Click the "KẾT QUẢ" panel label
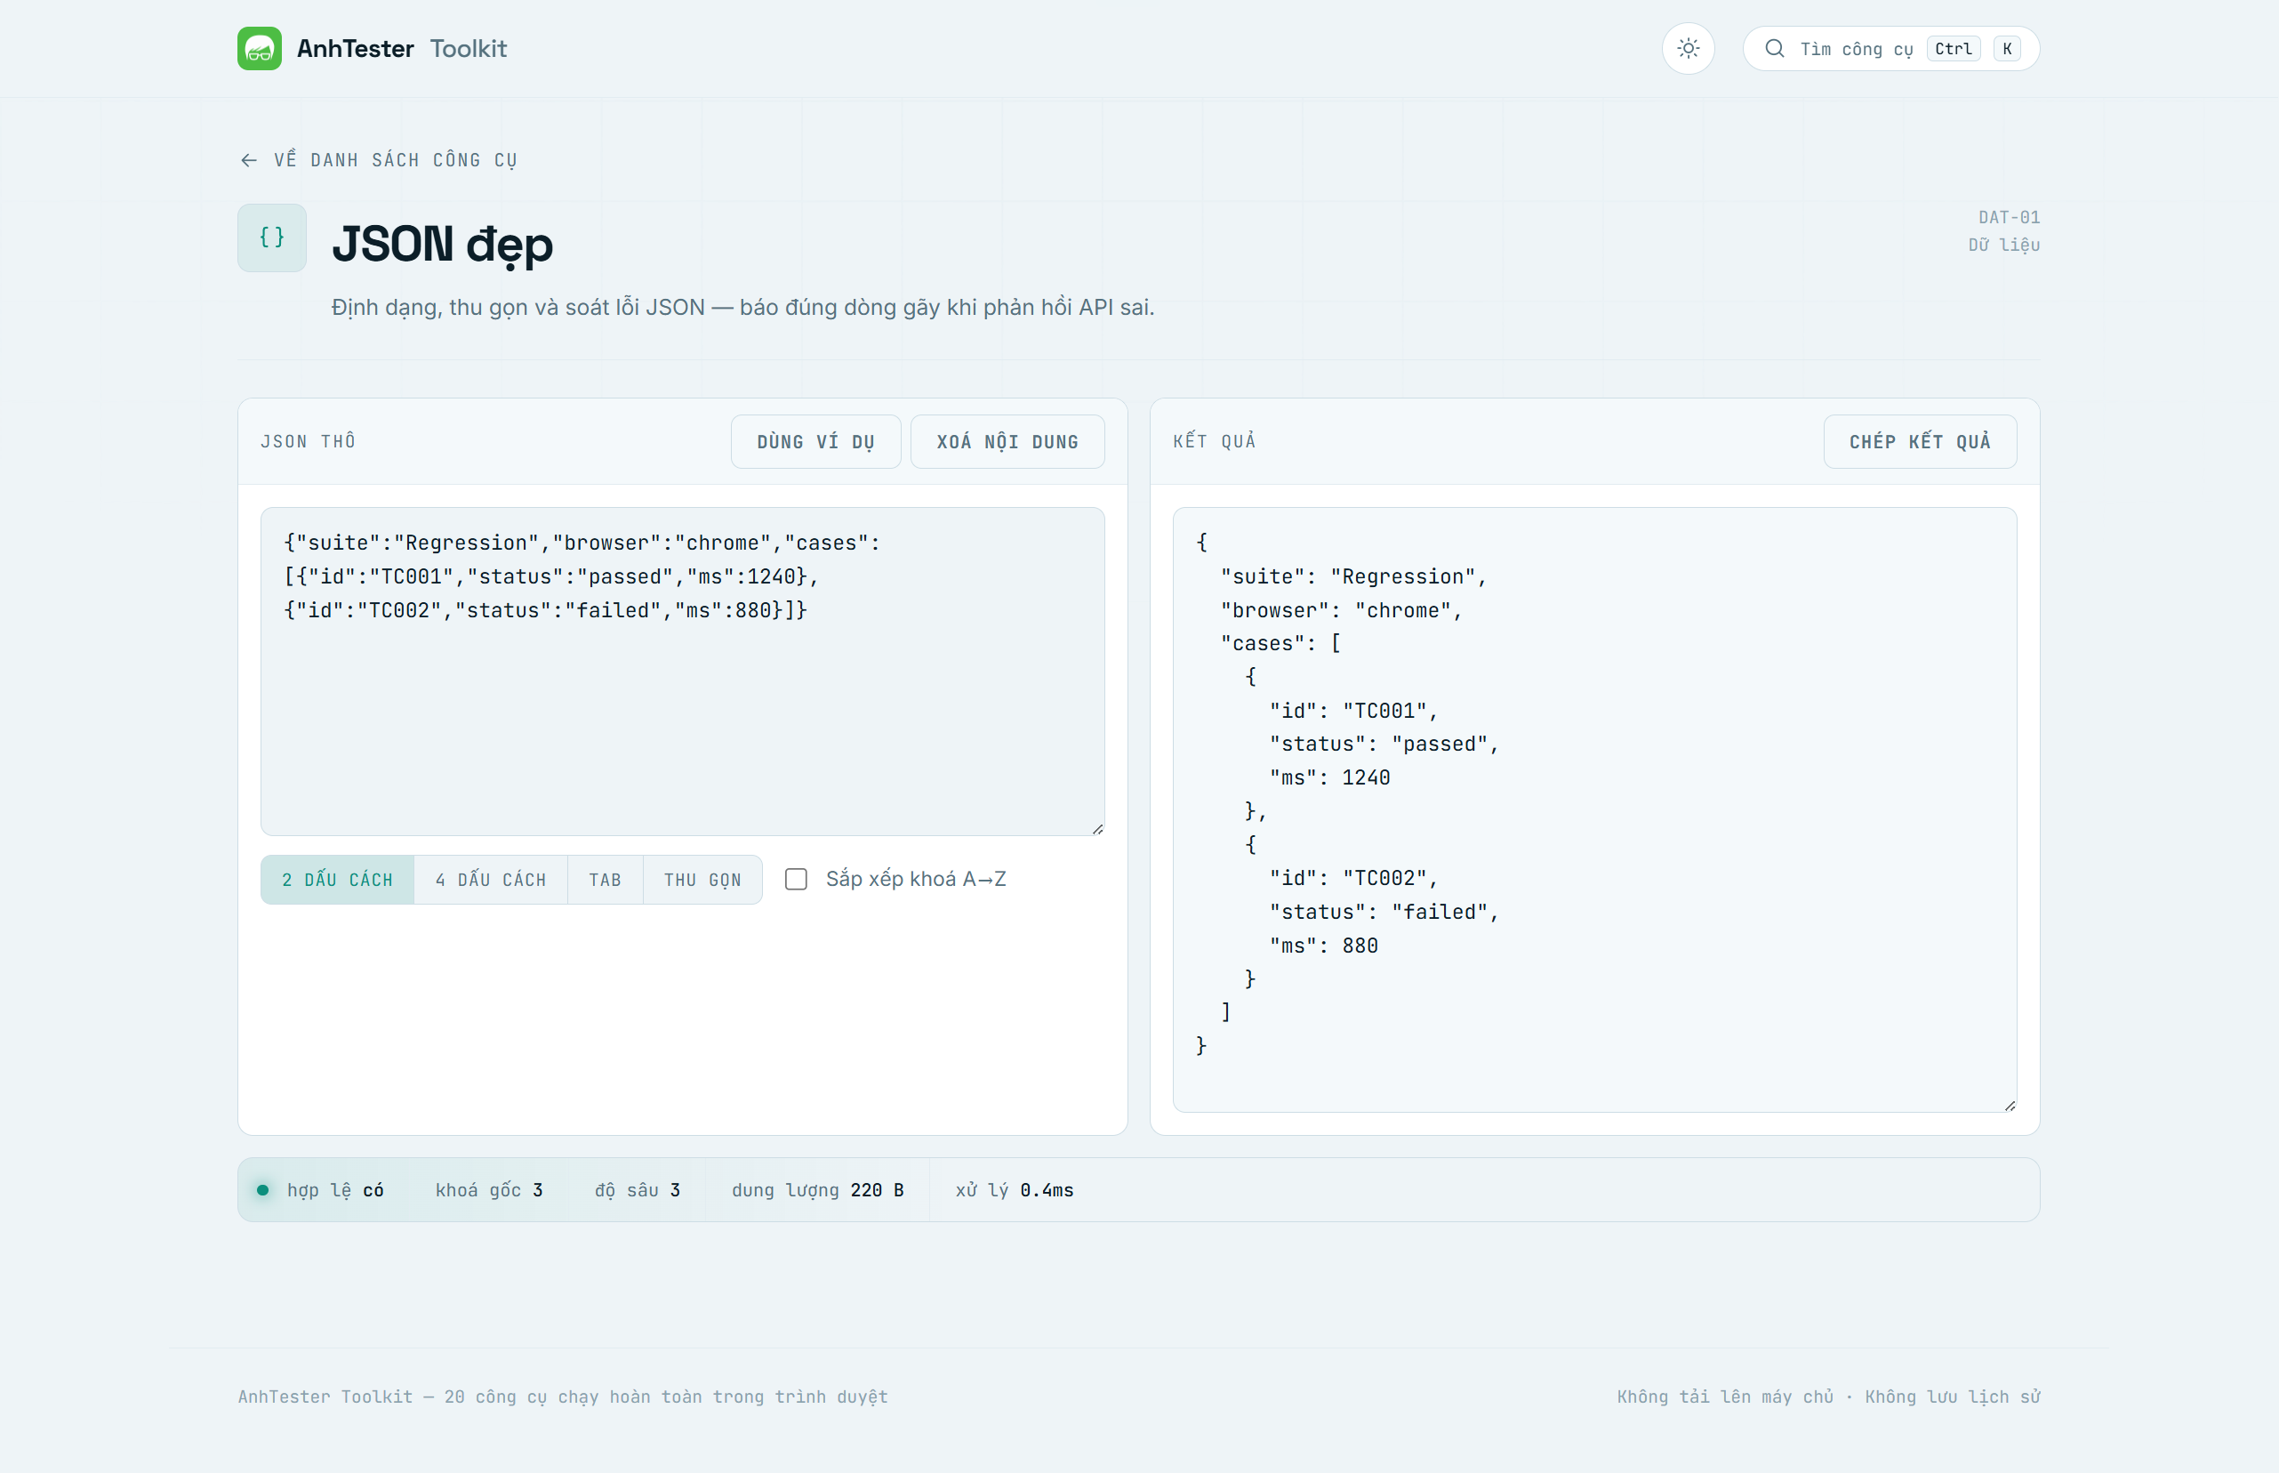 (1214, 442)
